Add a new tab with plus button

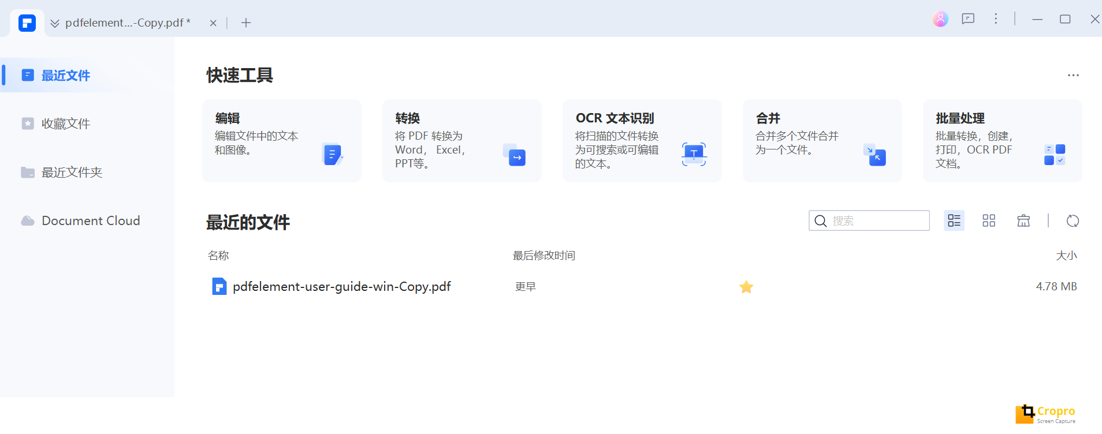[246, 23]
